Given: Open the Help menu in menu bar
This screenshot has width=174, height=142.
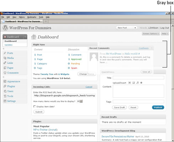Looking at the screenshot, I should 48,17.
